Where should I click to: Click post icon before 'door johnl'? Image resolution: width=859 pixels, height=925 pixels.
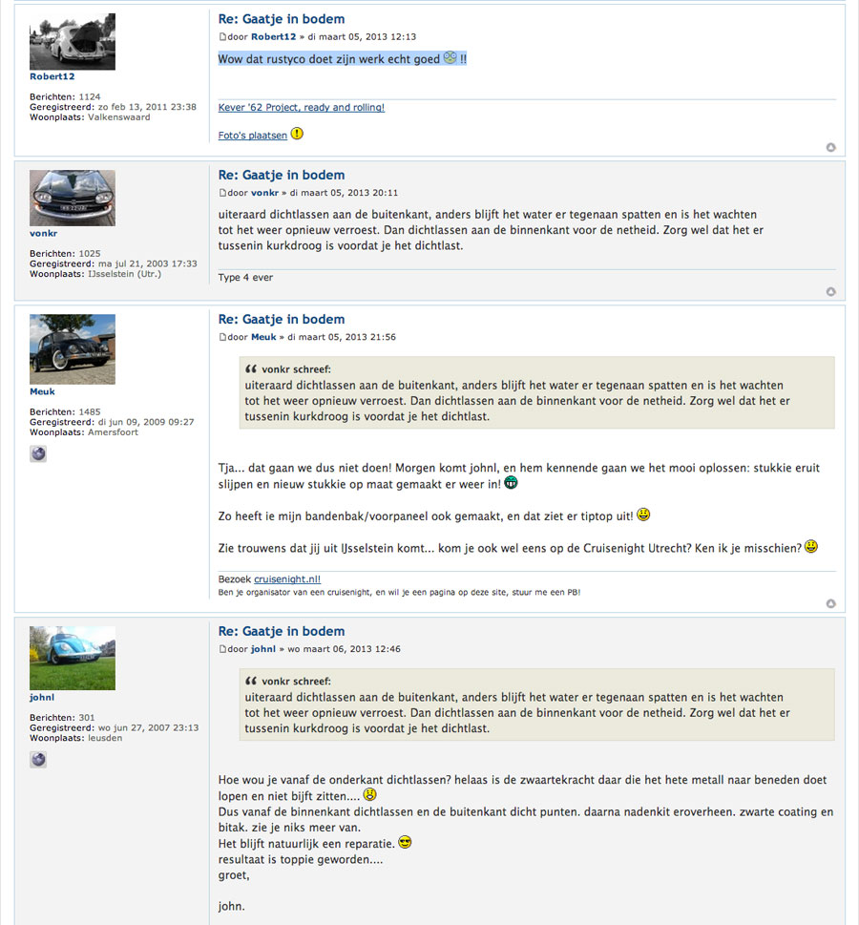222,649
